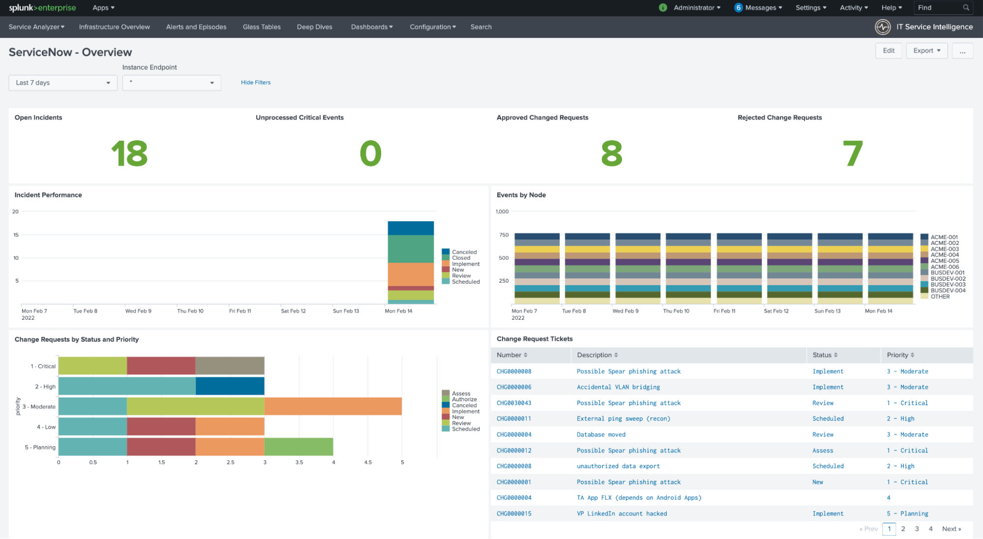Open ticket CHG0000015
The height and width of the screenshot is (539, 983).
click(x=514, y=513)
